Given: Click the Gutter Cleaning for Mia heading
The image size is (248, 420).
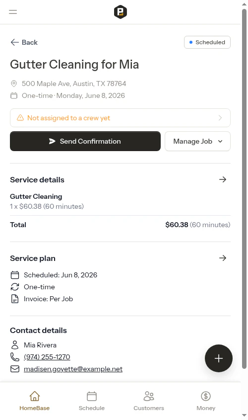Looking at the screenshot, I should (74, 65).
